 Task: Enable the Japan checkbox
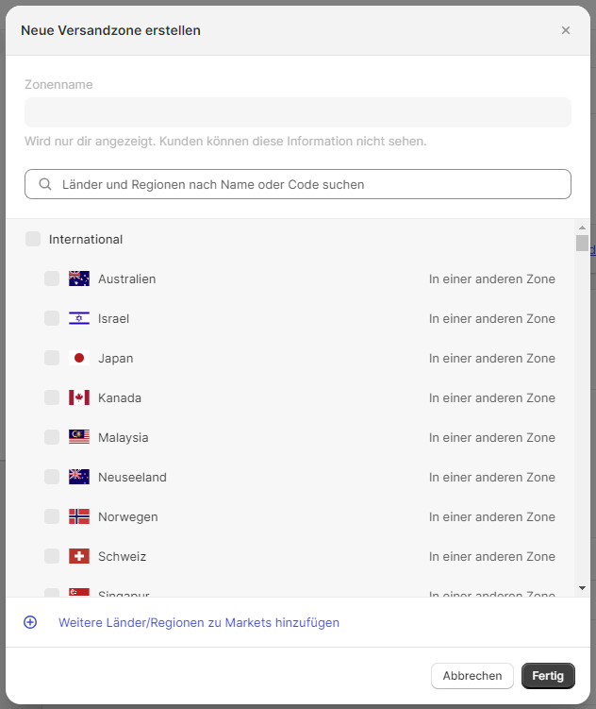[52, 358]
